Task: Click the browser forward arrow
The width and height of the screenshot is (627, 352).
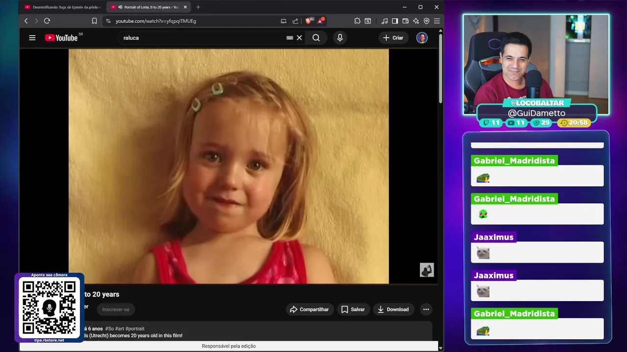Action: coord(36,21)
